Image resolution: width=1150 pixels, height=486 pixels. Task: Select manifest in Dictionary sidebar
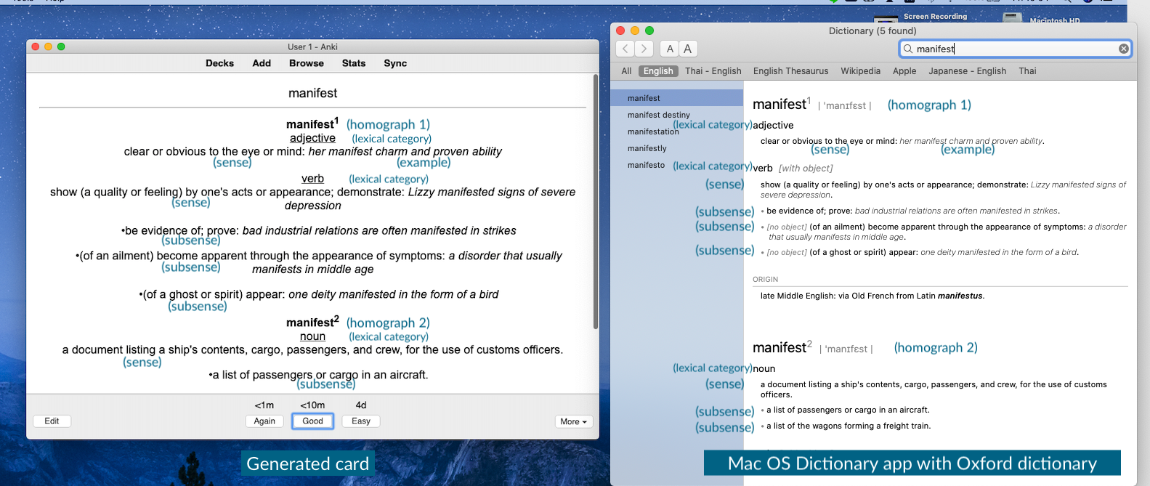click(677, 98)
